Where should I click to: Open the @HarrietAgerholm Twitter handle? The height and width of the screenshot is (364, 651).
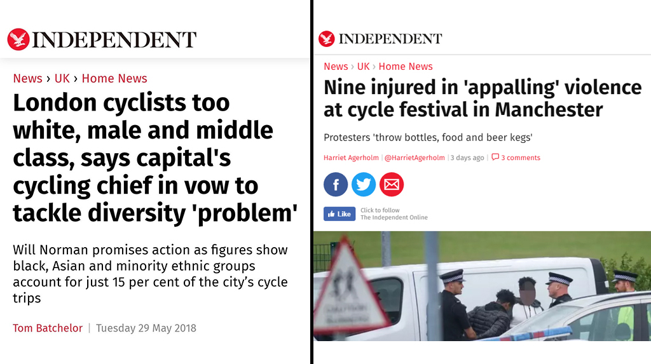point(415,158)
